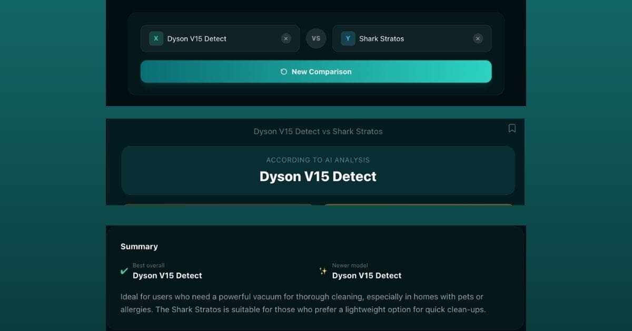Click the Dyson V15 Detect input field
The width and height of the screenshot is (632, 331).
(220, 38)
